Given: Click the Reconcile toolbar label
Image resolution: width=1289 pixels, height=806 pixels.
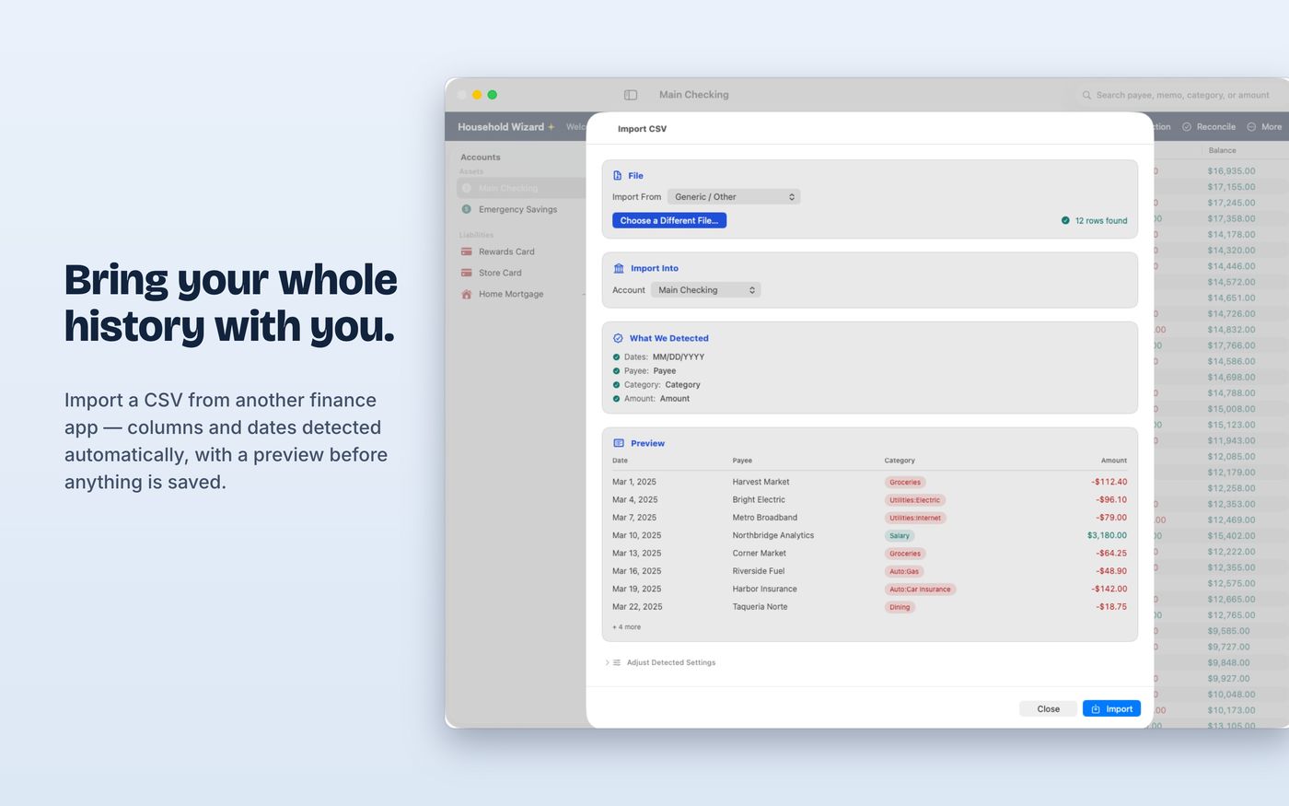Looking at the screenshot, I should point(1215,127).
